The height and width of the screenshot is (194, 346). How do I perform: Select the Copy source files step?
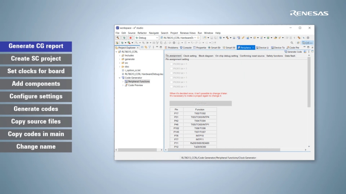36,122
